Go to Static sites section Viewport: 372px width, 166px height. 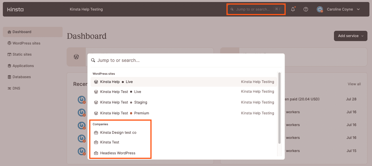point(22,54)
